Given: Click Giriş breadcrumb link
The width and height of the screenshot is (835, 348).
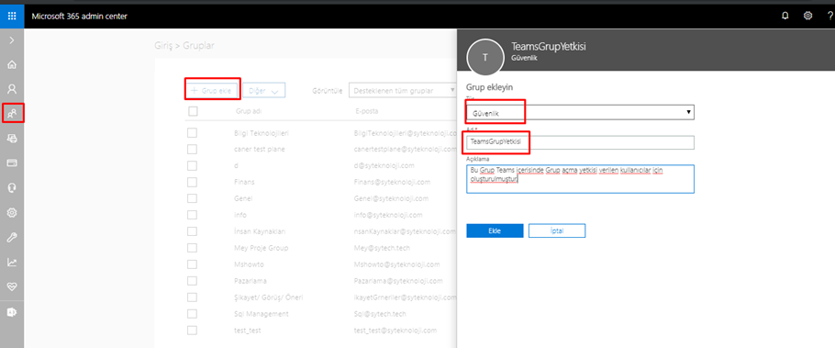Looking at the screenshot, I should pyautogui.click(x=163, y=46).
